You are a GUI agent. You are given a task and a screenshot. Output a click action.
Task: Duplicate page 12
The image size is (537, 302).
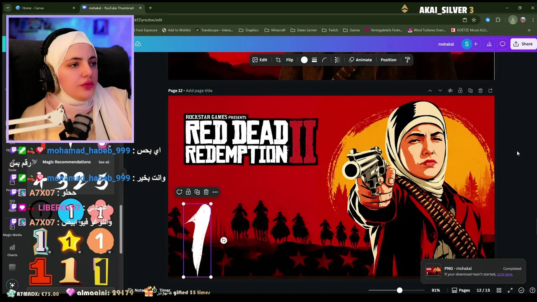tap(470, 91)
